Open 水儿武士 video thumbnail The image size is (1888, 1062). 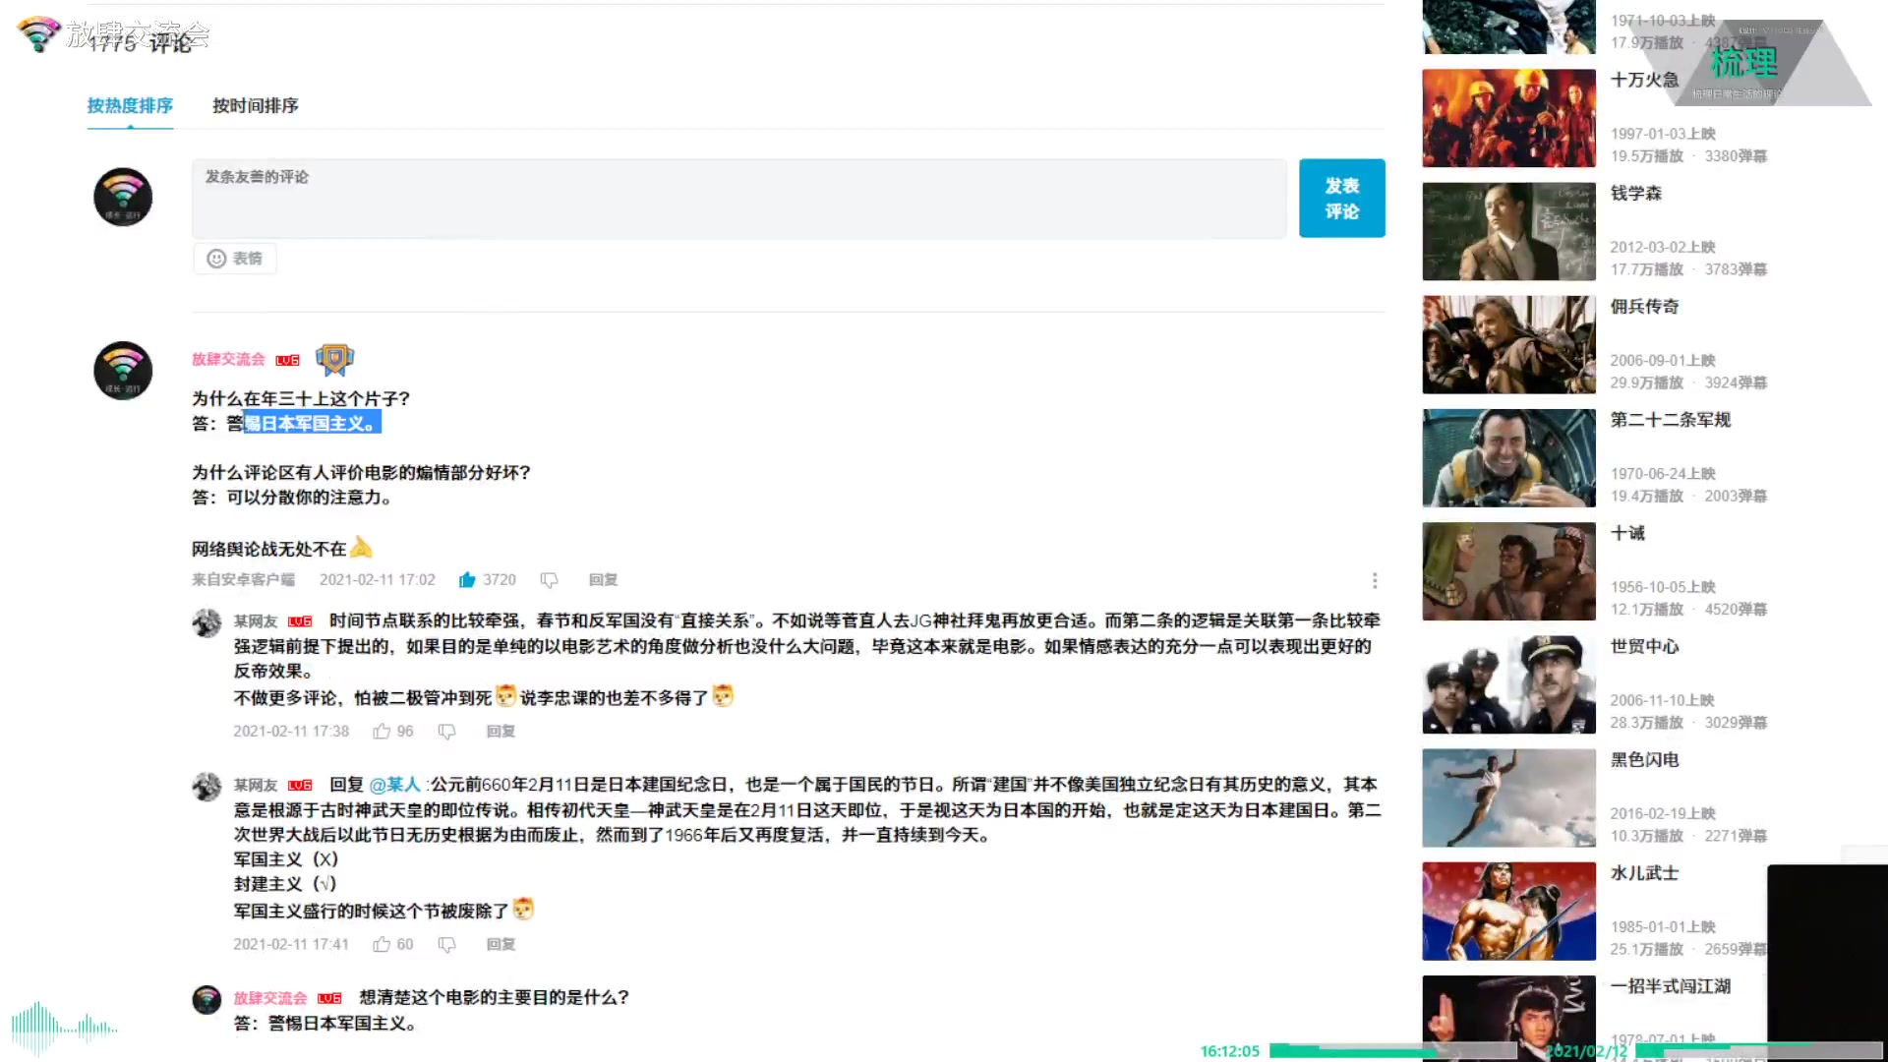coord(1508,911)
